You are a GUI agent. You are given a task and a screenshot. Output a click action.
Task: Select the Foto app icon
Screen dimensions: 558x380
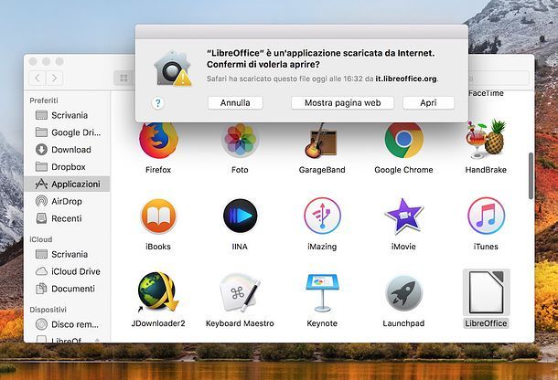[240, 141]
